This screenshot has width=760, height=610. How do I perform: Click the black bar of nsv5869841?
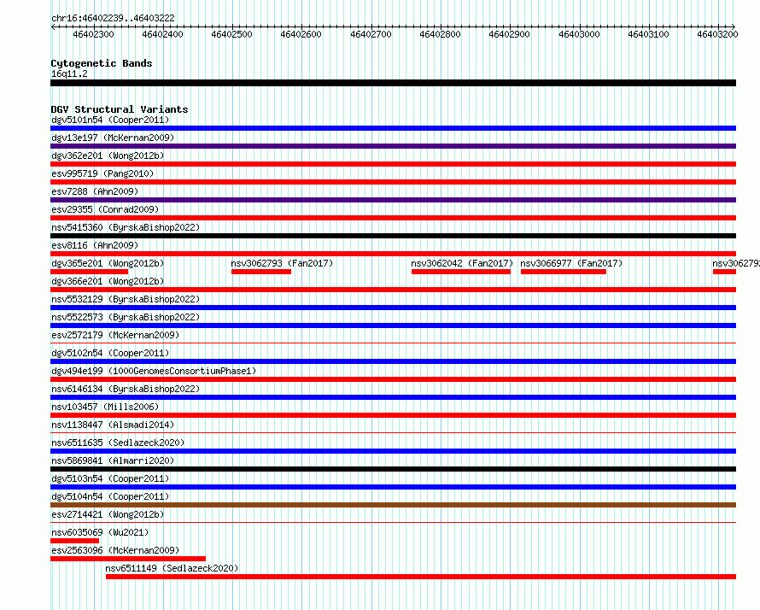click(393, 469)
